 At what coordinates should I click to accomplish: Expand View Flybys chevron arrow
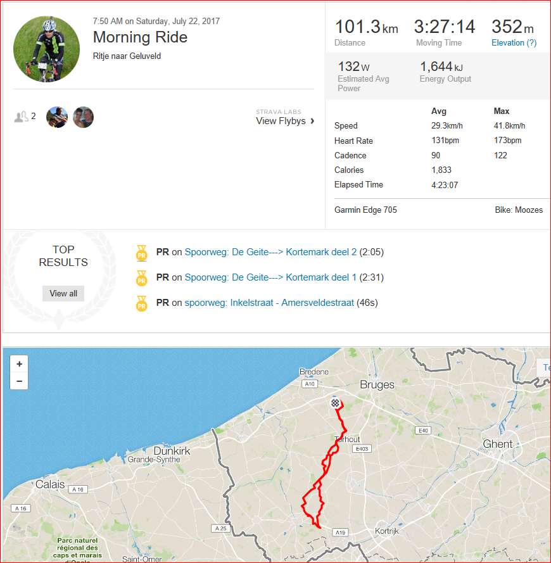[312, 121]
